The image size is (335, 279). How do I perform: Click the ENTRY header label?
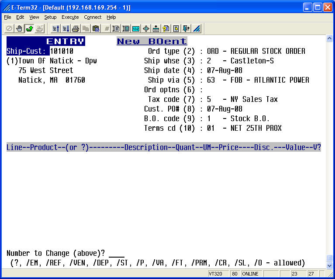[x=66, y=41]
